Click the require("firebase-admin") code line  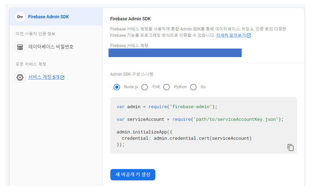click(x=167, y=107)
